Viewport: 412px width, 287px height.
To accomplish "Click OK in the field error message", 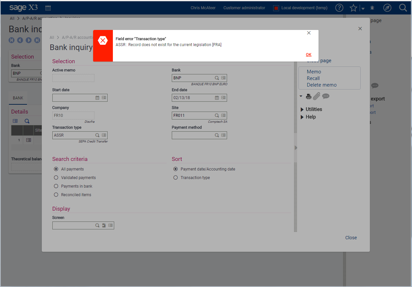I will pos(308,55).
